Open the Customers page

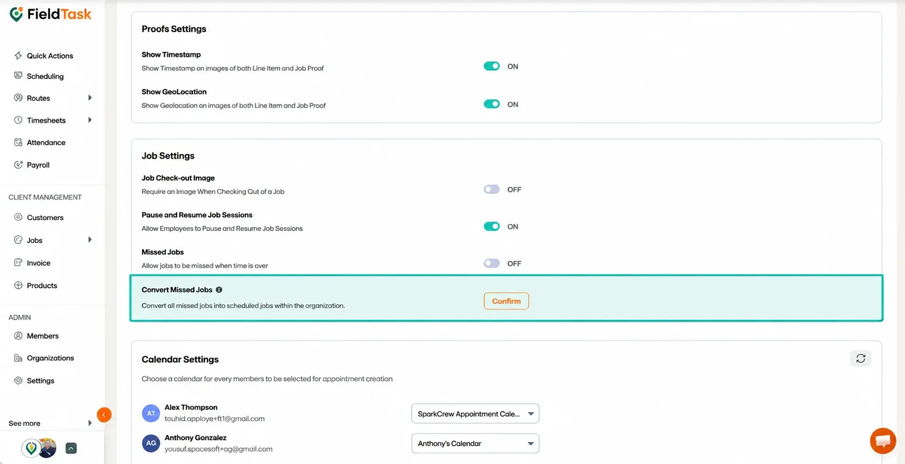[x=45, y=218]
